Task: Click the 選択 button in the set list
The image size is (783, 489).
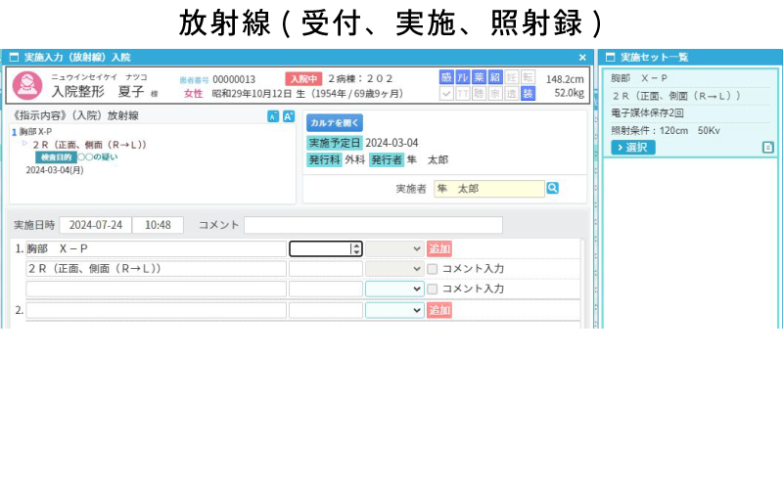Action: 633,148
